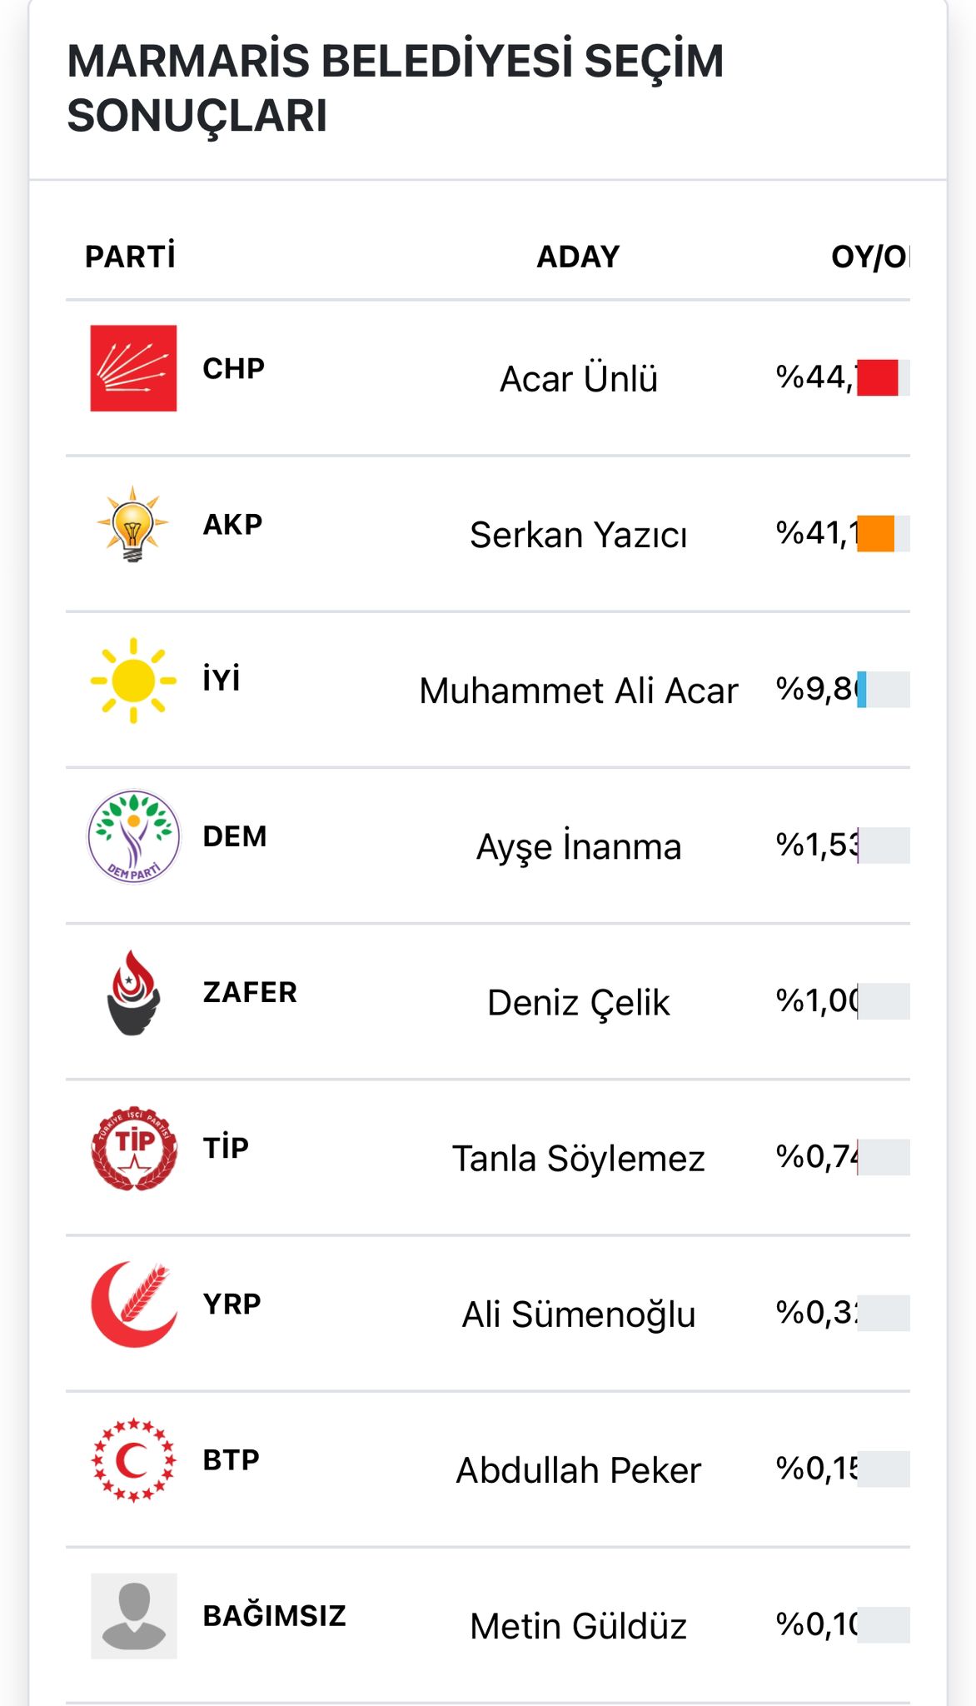Click the CHP party logo
976x1706 pixels.
[x=133, y=368]
